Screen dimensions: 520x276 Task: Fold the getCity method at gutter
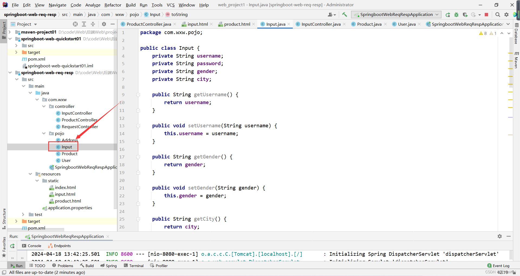pos(138,219)
